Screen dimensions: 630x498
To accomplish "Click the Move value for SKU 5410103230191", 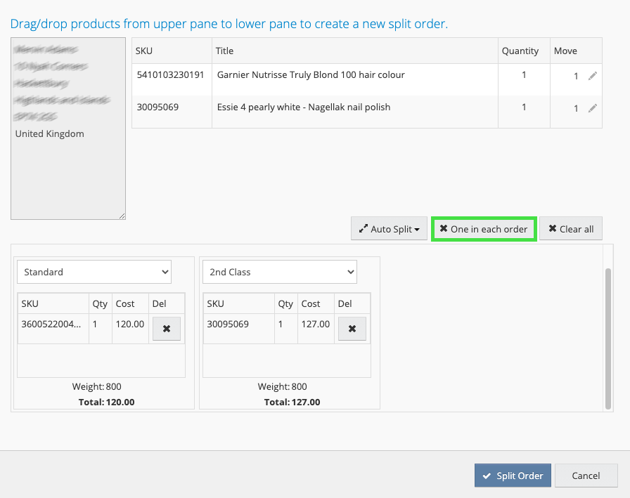I will click(575, 76).
